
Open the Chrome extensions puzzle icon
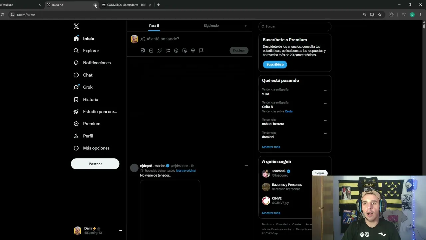click(391, 15)
